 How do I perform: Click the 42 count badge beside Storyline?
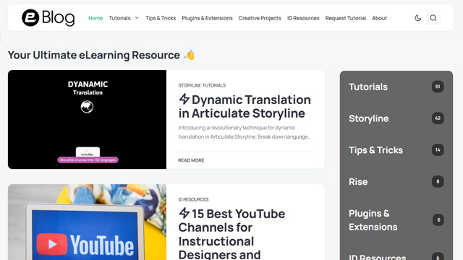(438, 118)
